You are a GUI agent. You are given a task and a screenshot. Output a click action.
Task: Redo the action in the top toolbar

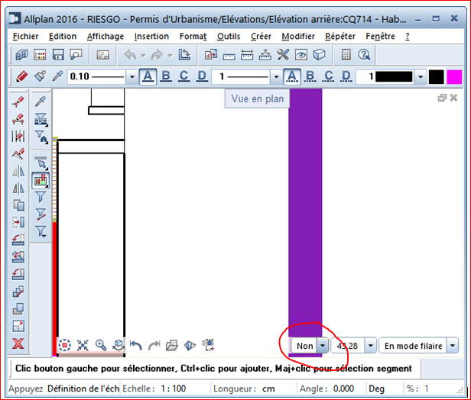click(x=157, y=55)
